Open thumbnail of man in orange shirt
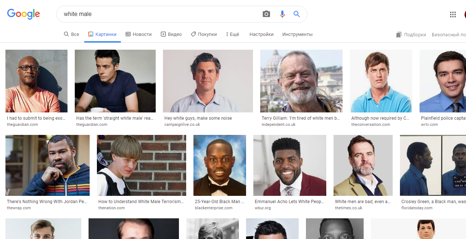The height and width of the screenshot is (239, 466). pyautogui.click(x=36, y=81)
